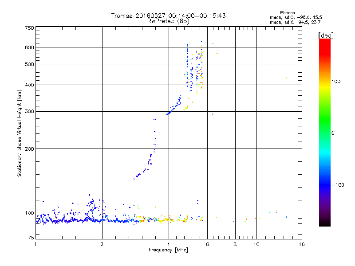This screenshot has height=266, width=355.
Task: Click the y-axis tick label '100'
Action: tap(30, 213)
